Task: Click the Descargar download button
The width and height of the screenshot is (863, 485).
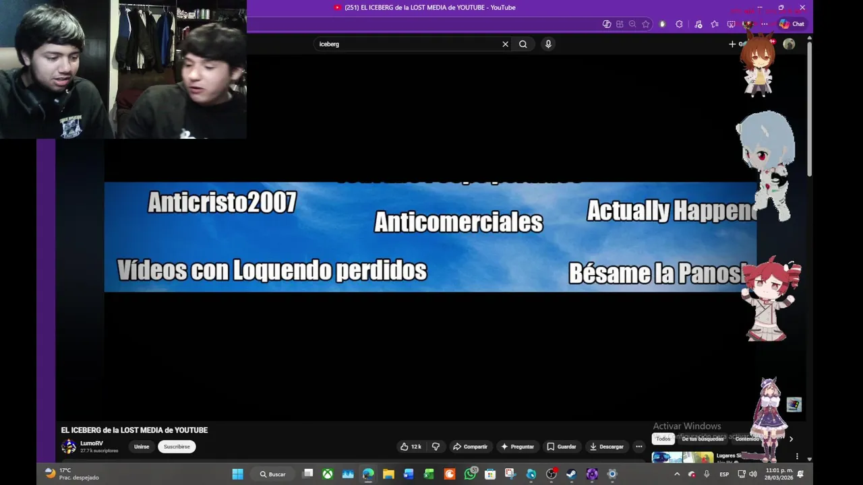Action: (x=606, y=447)
